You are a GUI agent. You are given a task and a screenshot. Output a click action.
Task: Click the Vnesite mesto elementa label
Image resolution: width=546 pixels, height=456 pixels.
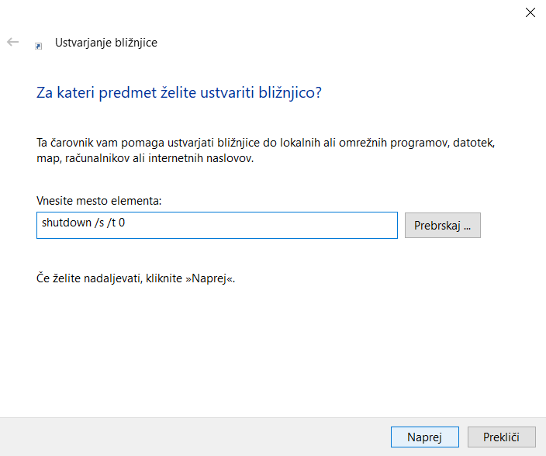click(98, 201)
